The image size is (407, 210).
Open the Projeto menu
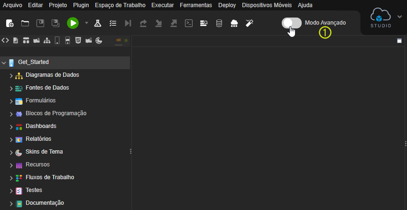point(58,5)
